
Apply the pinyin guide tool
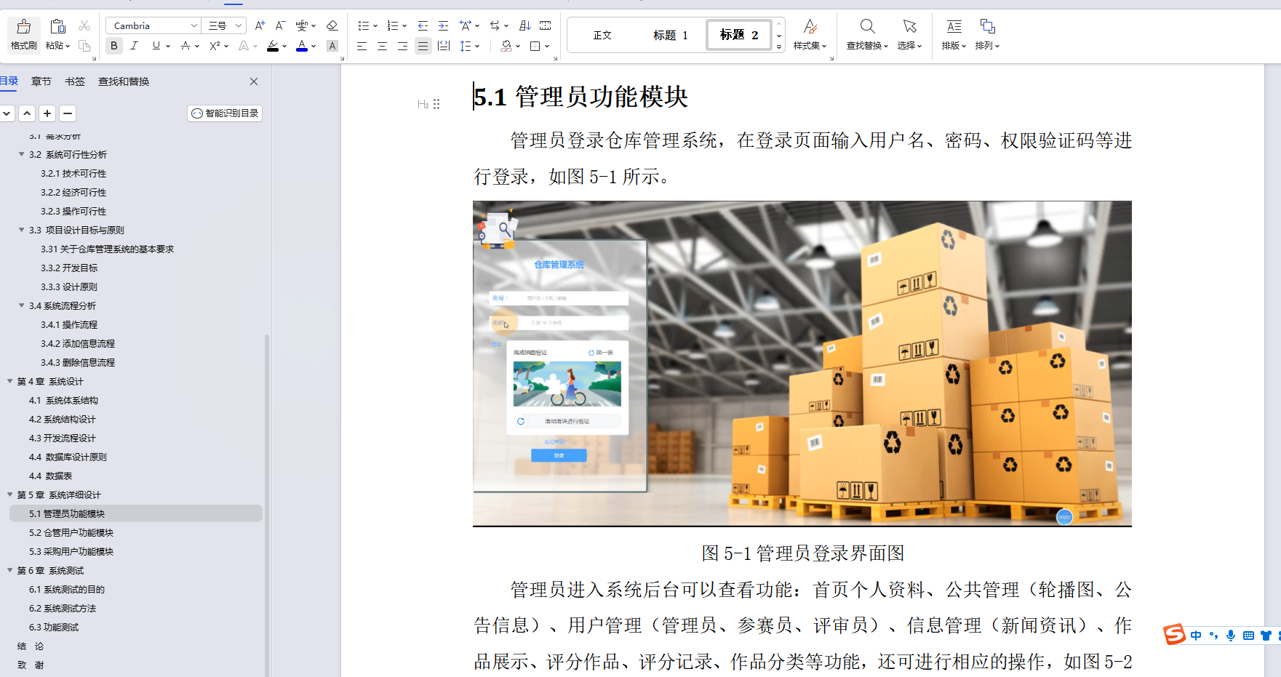301,25
